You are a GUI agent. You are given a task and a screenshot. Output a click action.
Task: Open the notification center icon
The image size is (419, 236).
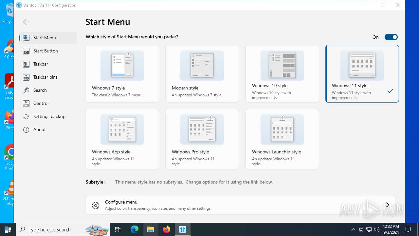point(408,229)
